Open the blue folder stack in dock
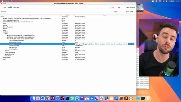Image resolution: width=181 pixels, height=102 pixels. point(138,98)
